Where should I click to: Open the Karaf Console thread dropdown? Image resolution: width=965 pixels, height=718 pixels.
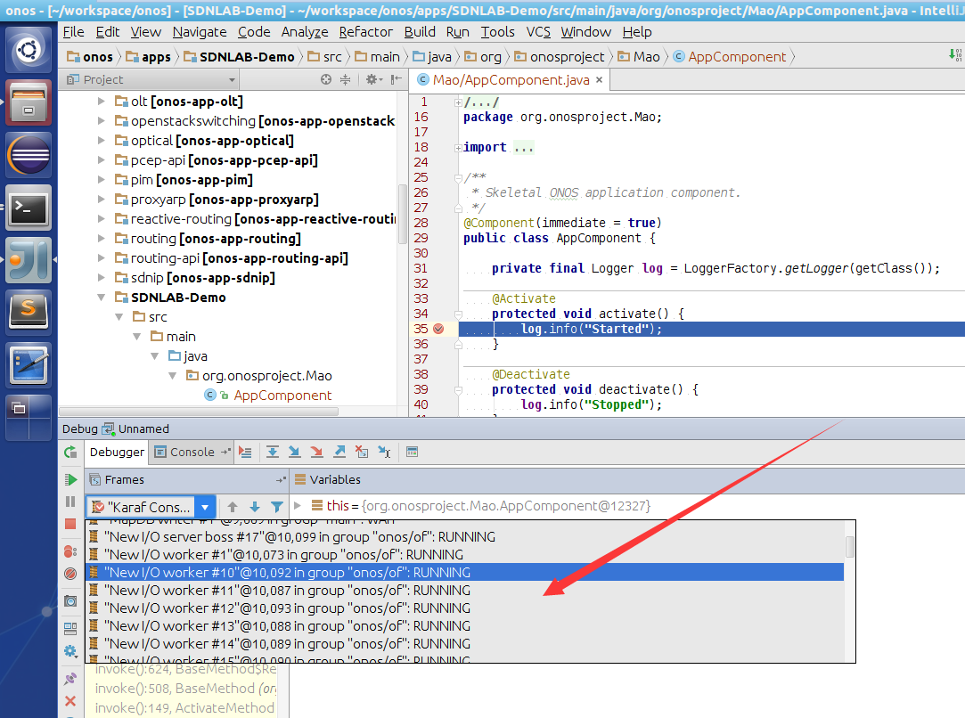pos(205,507)
